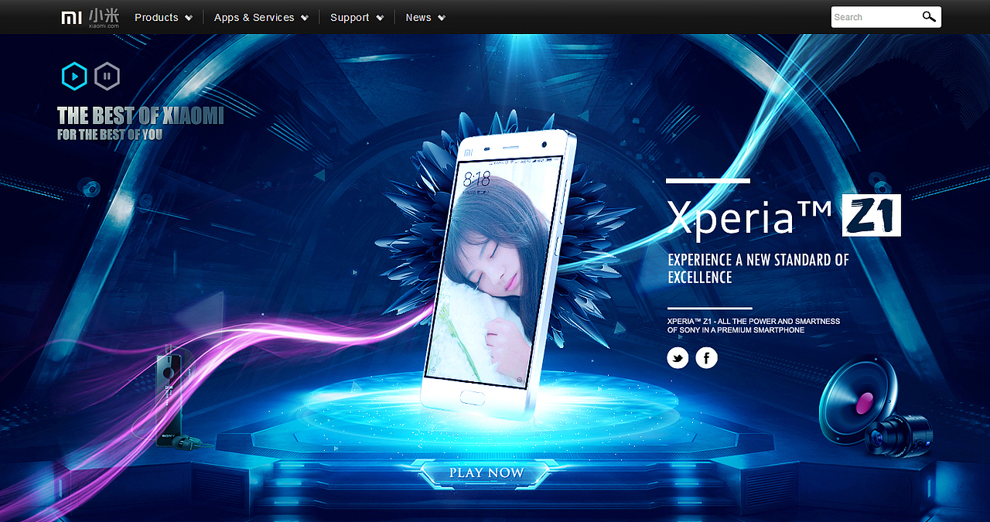The image size is (990, 522).
Task: Open the Apps & Services menu
Action: click(x=254, y=17)
